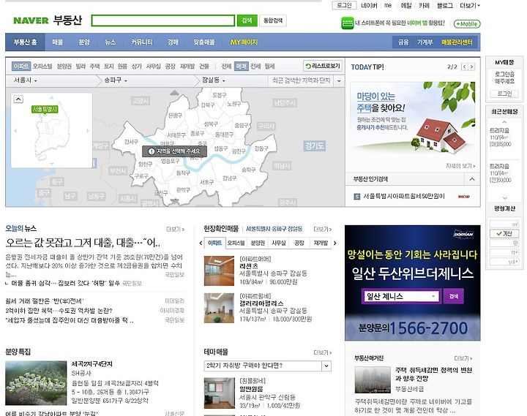Open 더보기 link next to 오늘의 뉴스
This screenshot has height=416, width=527.
(175, 230)
